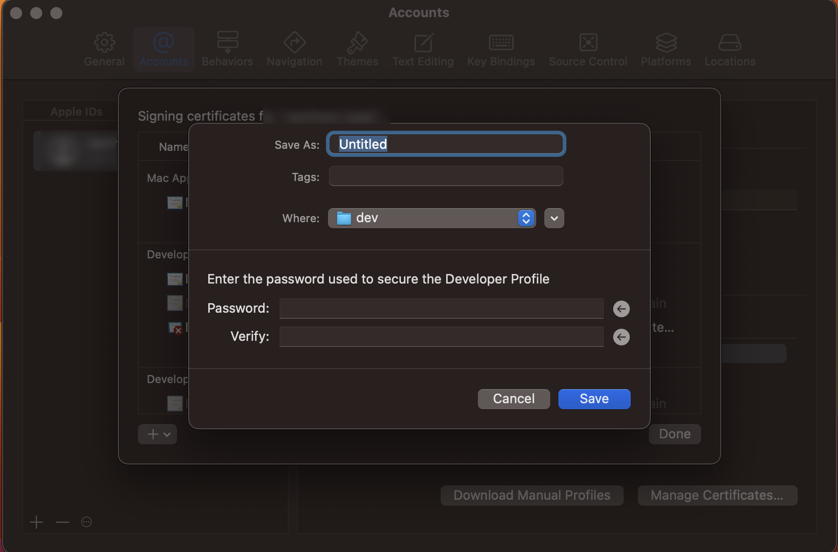Click Done in signing certificates sheet

(x=675, y=434)
